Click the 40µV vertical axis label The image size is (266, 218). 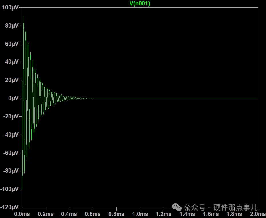pyautogui.click(x=11, y=62)
